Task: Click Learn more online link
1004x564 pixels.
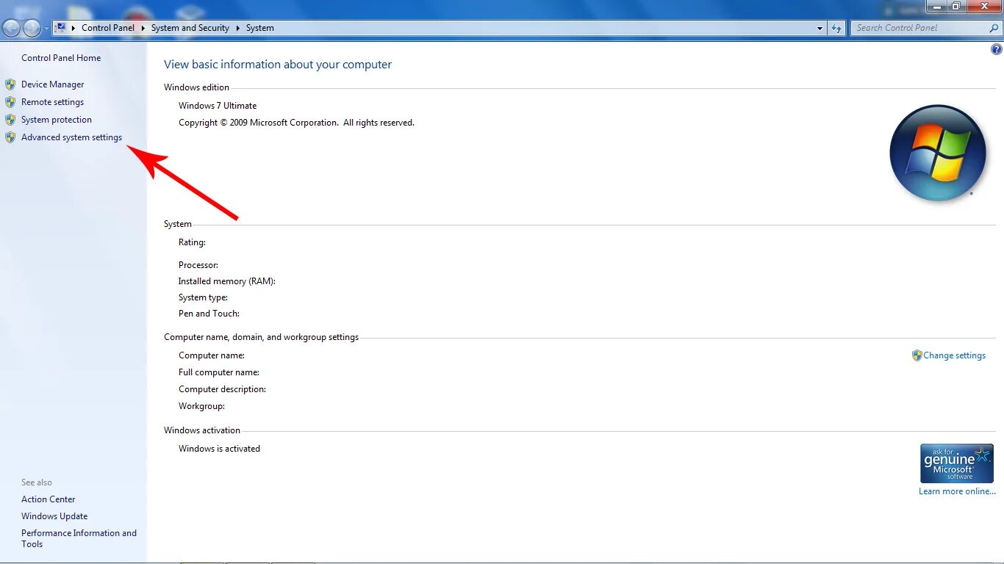Action: (957, 491)
